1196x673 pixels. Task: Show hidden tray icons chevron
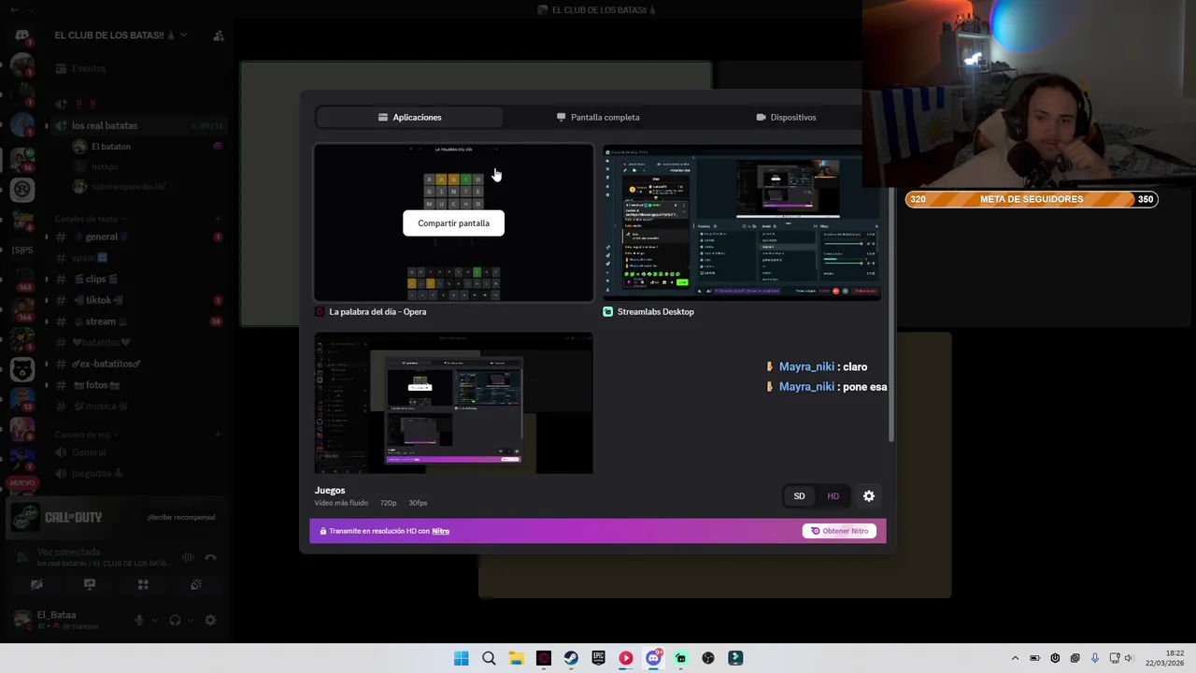[1015, 658]
